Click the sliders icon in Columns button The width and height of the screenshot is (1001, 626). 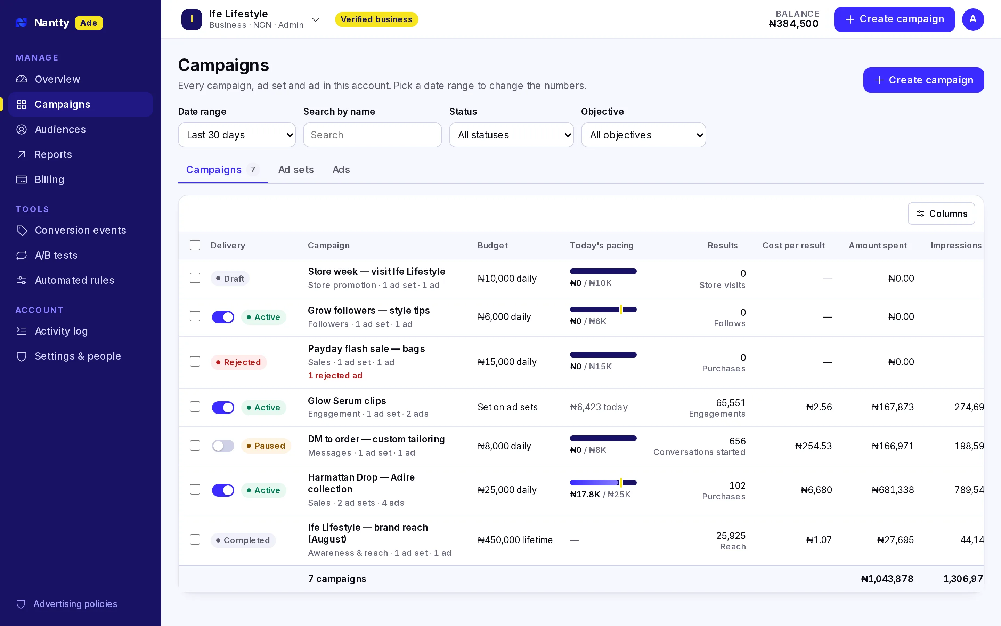[920, 214]
